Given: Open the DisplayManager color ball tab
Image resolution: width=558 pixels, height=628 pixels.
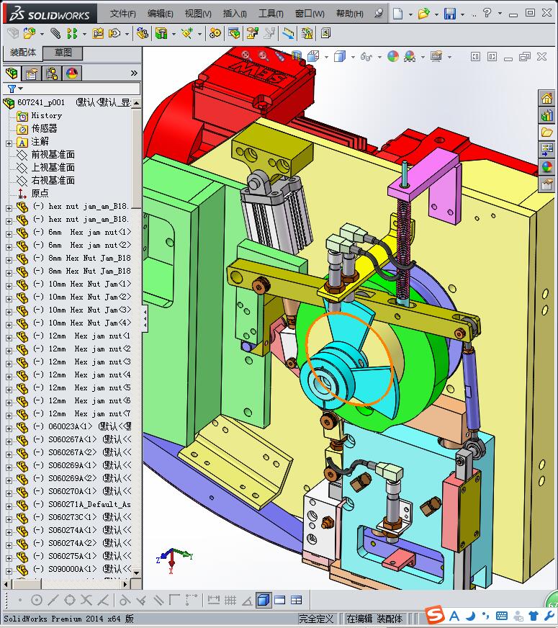Looking at the screenshot, I should point(72,73).
